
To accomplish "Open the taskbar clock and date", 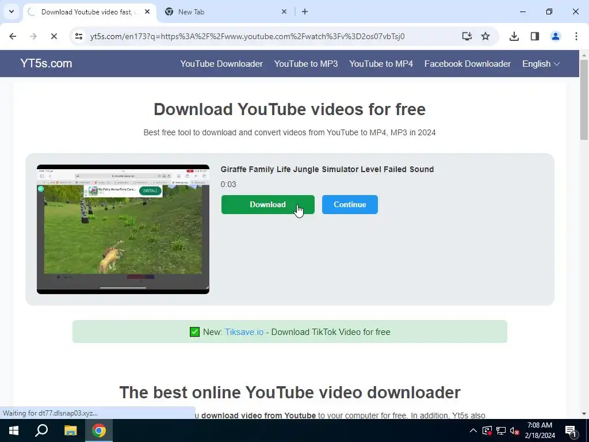I will pyautogui.click(x=540, y=430).
